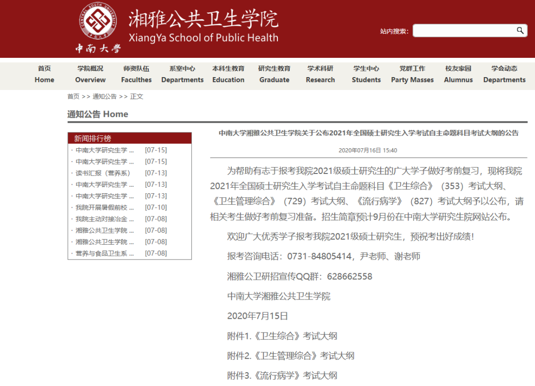
Task: Click the search magnifier icon
Action: pos(520,31)
